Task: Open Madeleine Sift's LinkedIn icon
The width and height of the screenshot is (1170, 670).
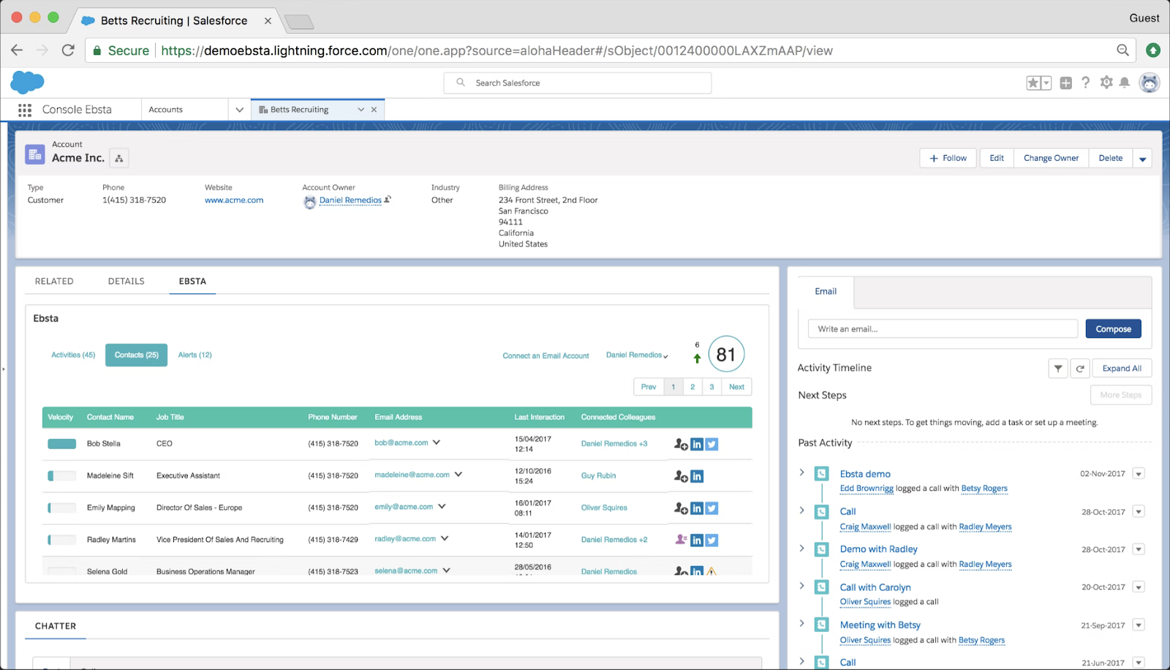Action: click(697, 476)
